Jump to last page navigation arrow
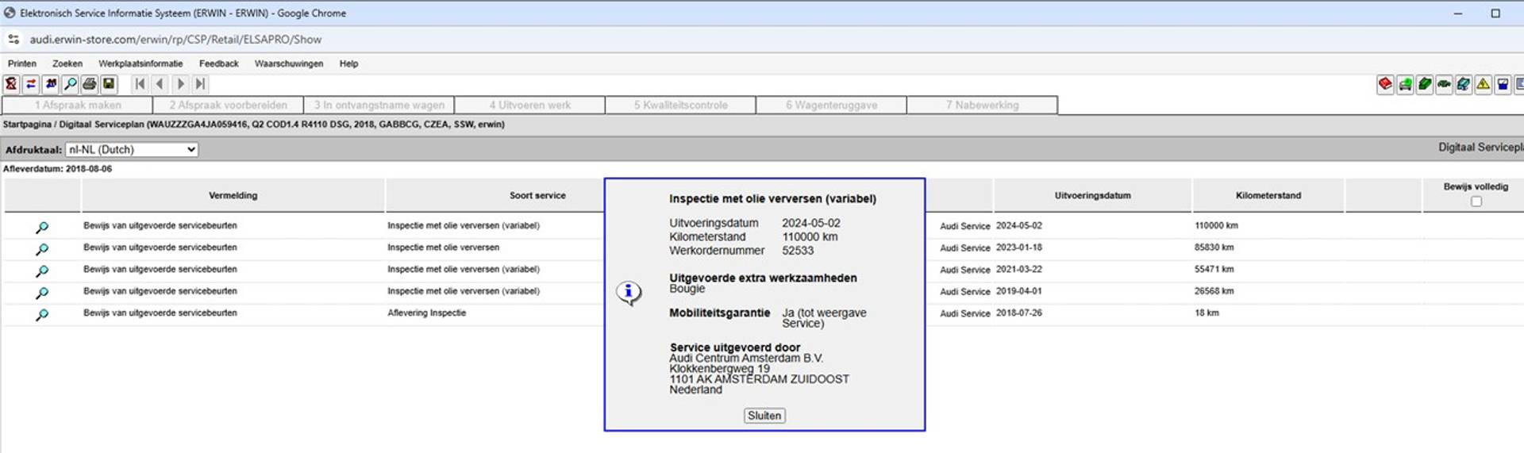 (x=200, y=83)
